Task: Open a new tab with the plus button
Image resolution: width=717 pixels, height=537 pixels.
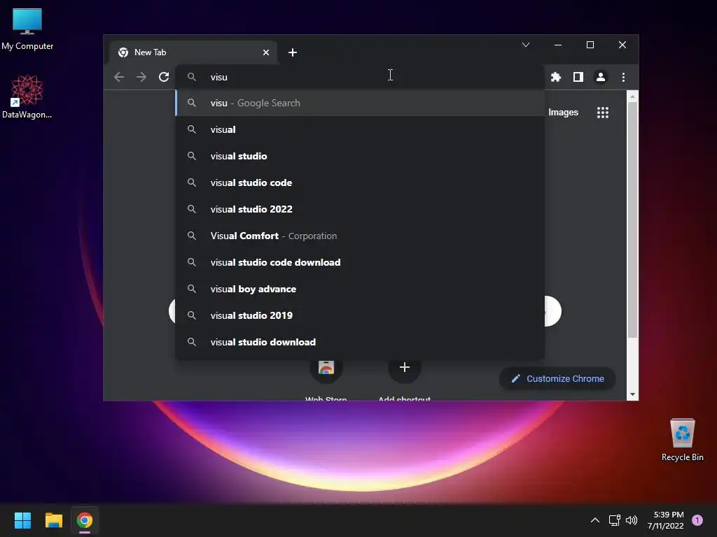Action: pos(293,52)
